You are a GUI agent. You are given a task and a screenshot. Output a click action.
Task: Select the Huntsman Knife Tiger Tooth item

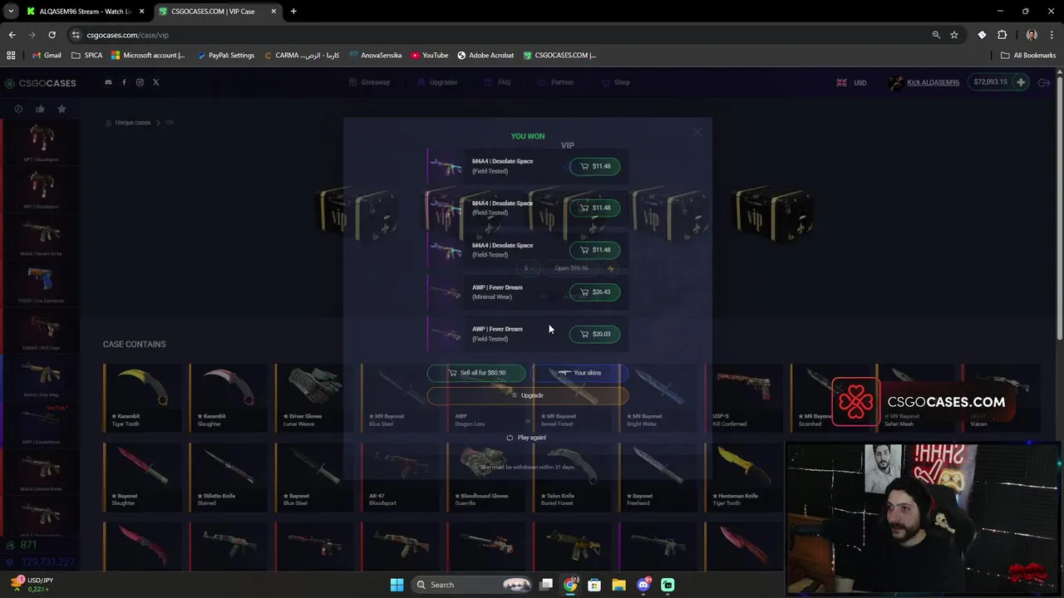click(743, 477)
